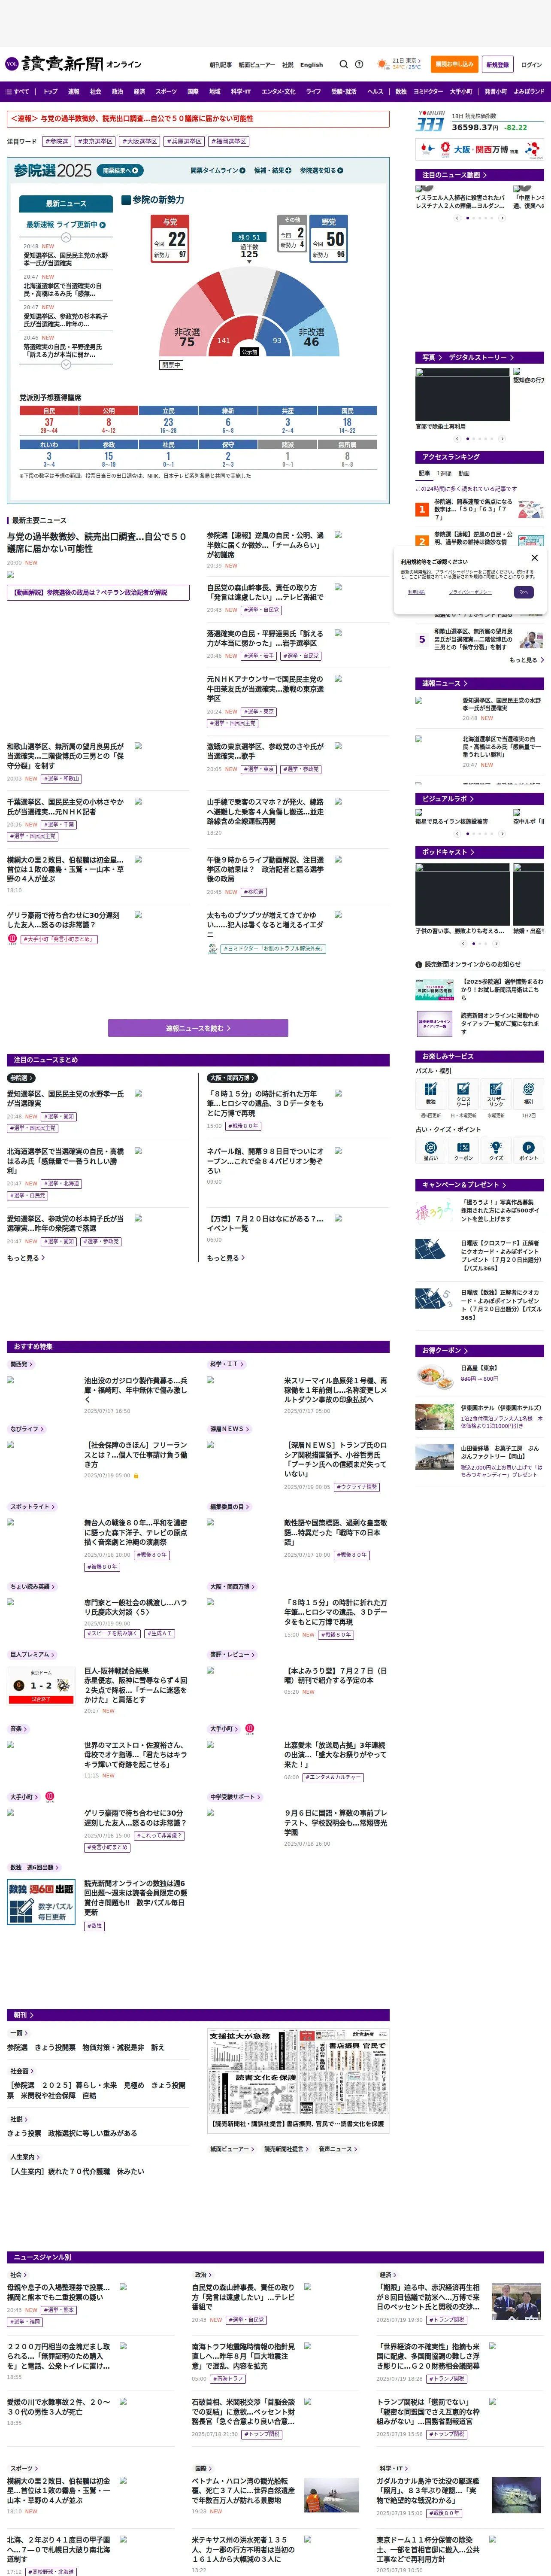Expand the 参院選を知る menu

point(322,171)
